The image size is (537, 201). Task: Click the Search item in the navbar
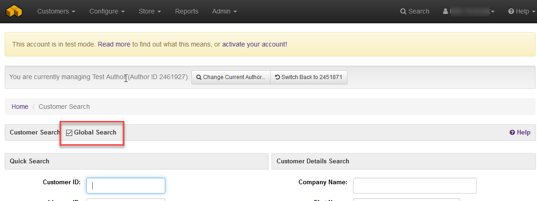pyautogui.click(x=415, y=11)
